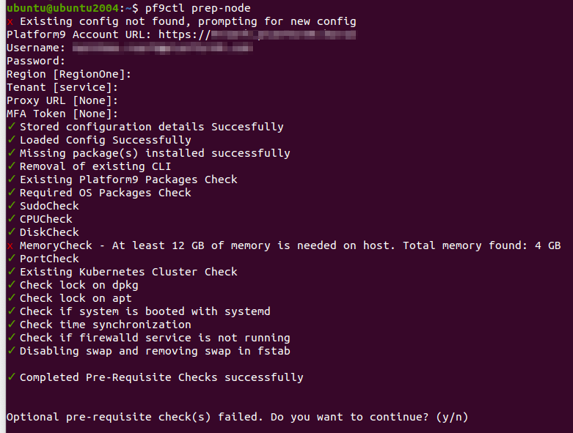Viewport: 573px width, 433px height.
Task: Click the empty Password prompt line
Action: click(x=37, y=61)
